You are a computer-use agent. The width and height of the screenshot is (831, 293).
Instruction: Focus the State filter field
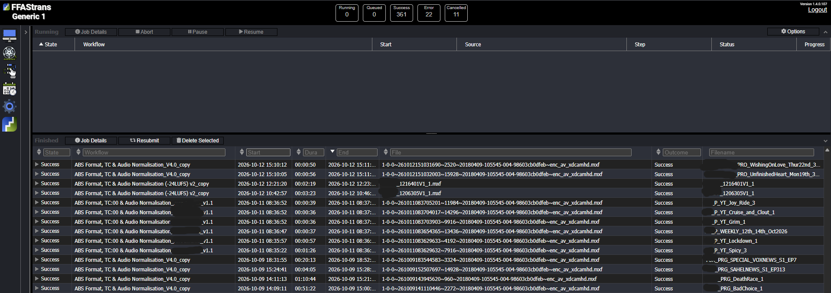coord(57,152)
